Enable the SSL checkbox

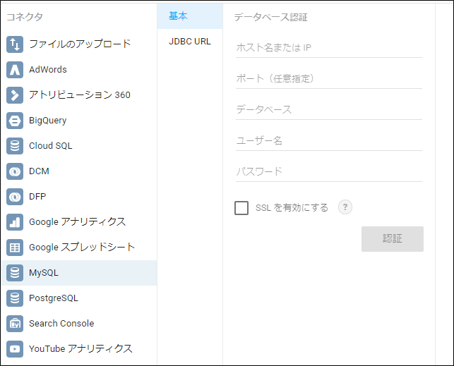241,208
